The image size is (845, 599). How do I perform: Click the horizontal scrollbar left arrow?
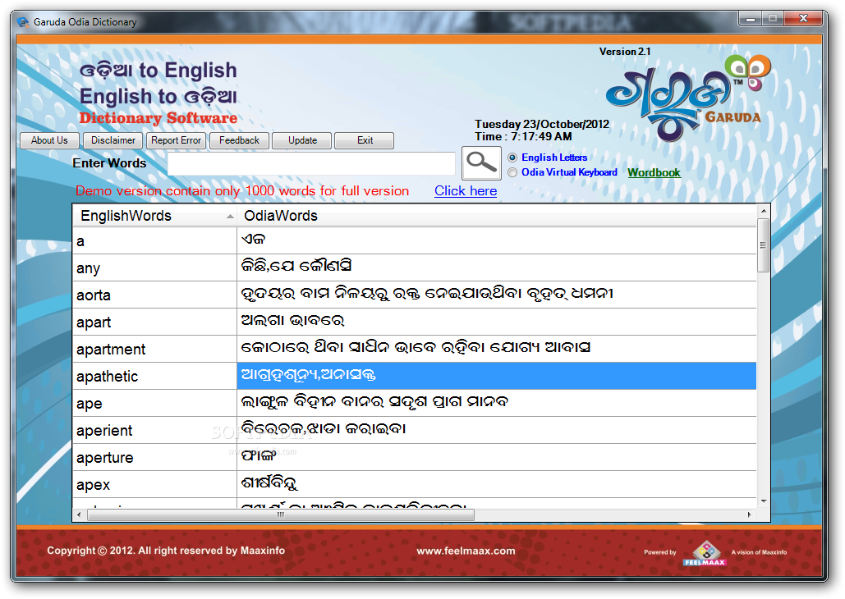click(79, 515)
